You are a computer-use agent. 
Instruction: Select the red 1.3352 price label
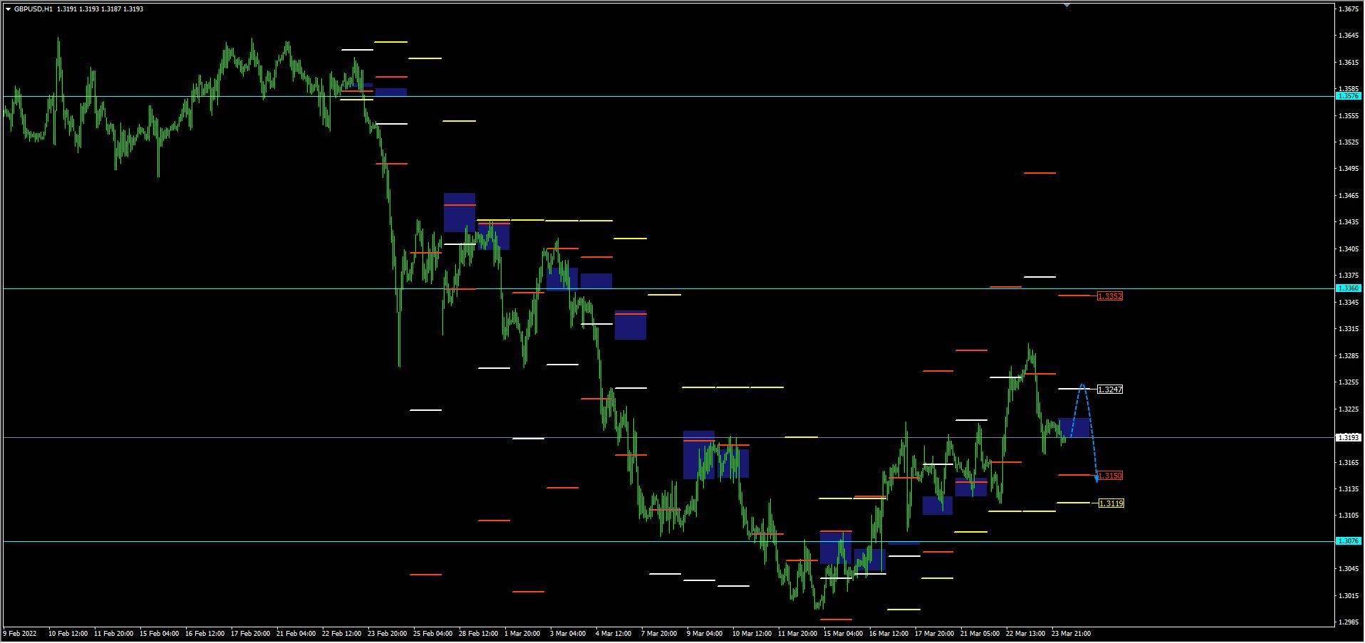[1109, 296]
